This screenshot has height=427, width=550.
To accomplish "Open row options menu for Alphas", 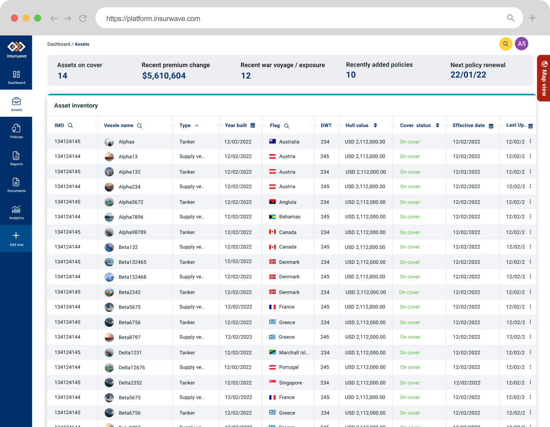I will (x=530, y=141).
